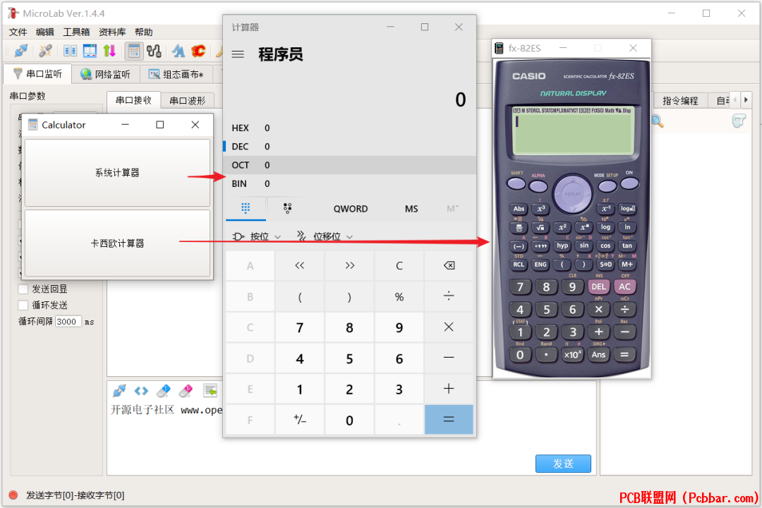Open the 编辑 menu

pyautogui.click(x=44, y=32)
